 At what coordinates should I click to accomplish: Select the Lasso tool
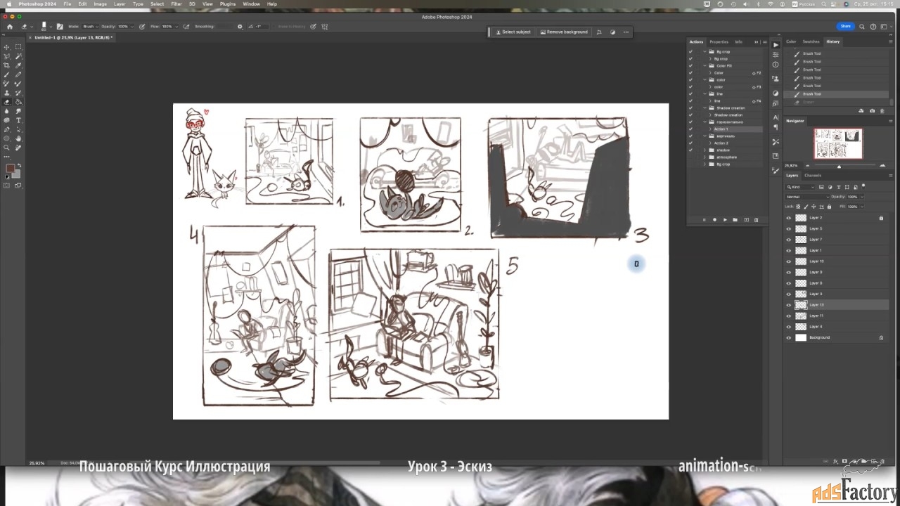pyautogui.click(x=7, y=56)
